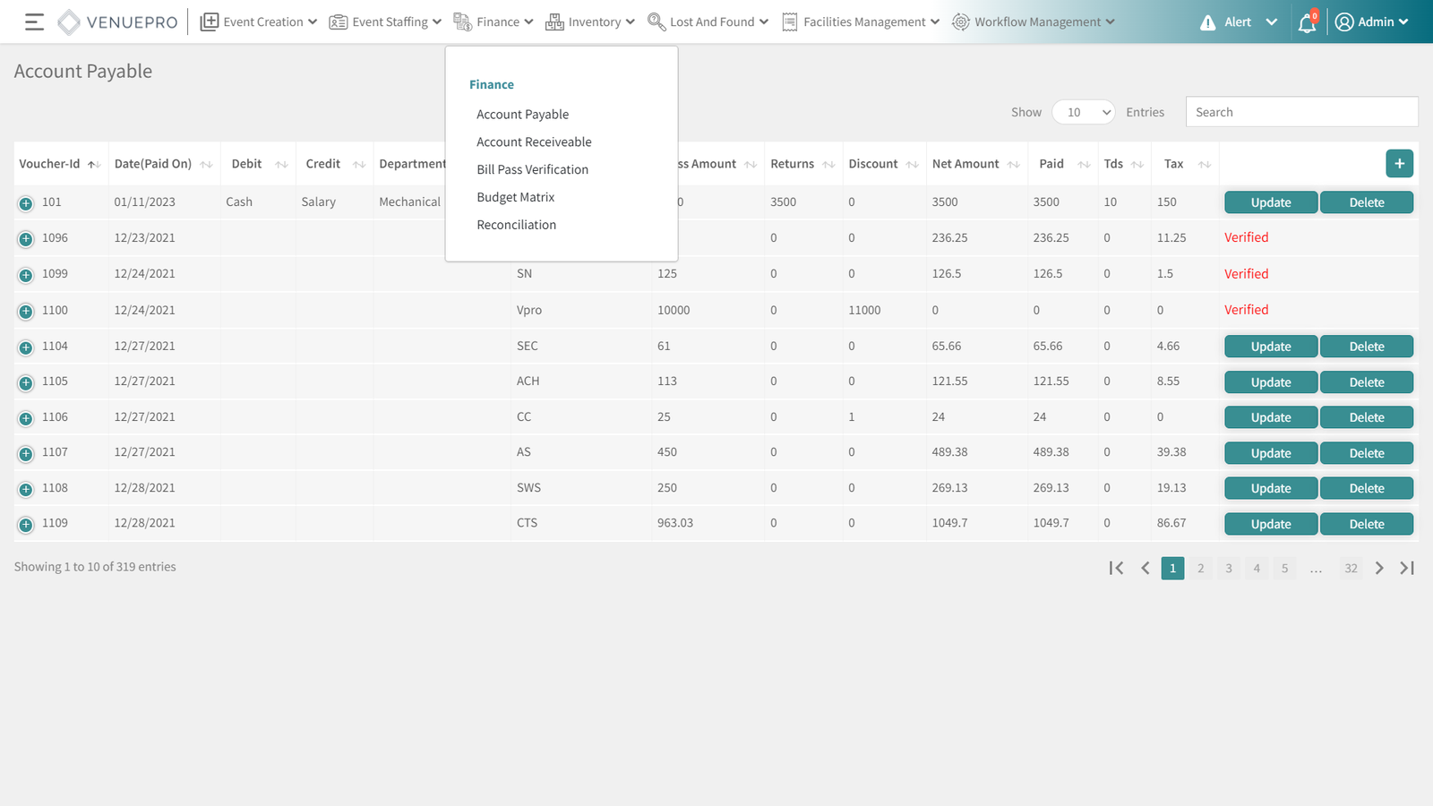Go to the next page arrow
Viewport: 1433px width, 806px height.
point(1379,568)
